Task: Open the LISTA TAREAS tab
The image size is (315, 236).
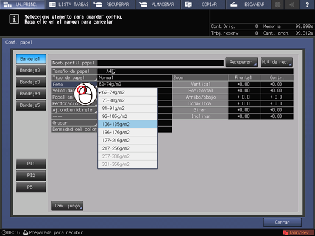Action: click(x=68, y=4)
